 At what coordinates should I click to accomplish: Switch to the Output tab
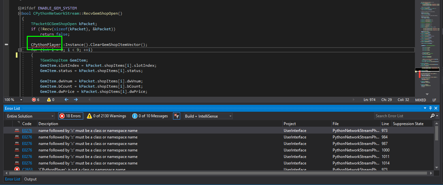(30, 179)
